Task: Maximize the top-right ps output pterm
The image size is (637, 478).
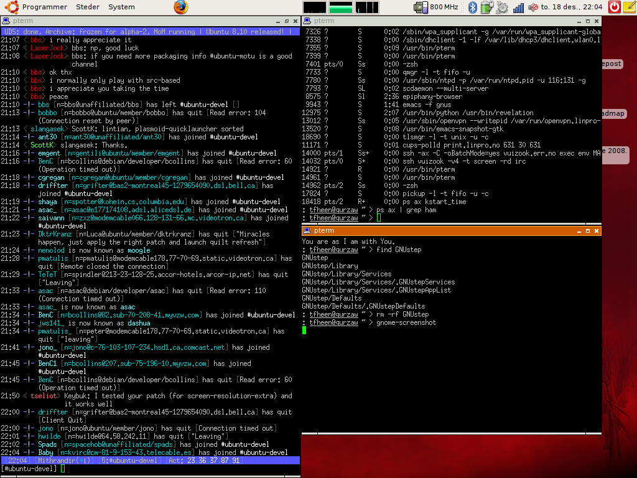Action: point(588,21)
